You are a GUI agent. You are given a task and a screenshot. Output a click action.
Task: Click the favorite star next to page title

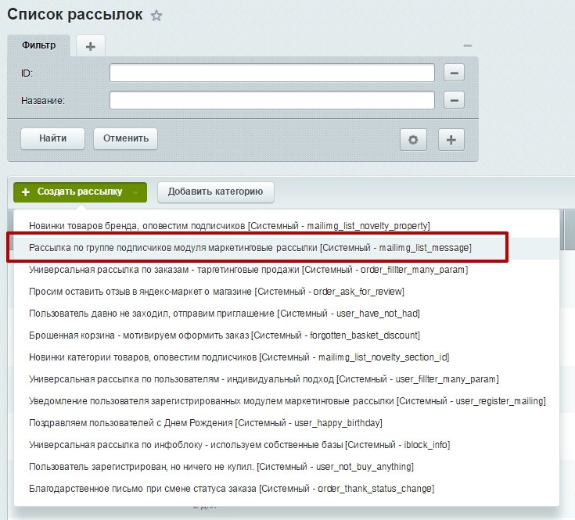[x=156, y=16]
